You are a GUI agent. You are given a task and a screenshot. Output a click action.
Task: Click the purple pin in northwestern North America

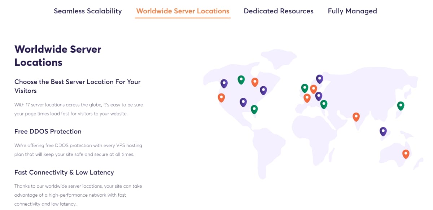[x=224, y=84]
